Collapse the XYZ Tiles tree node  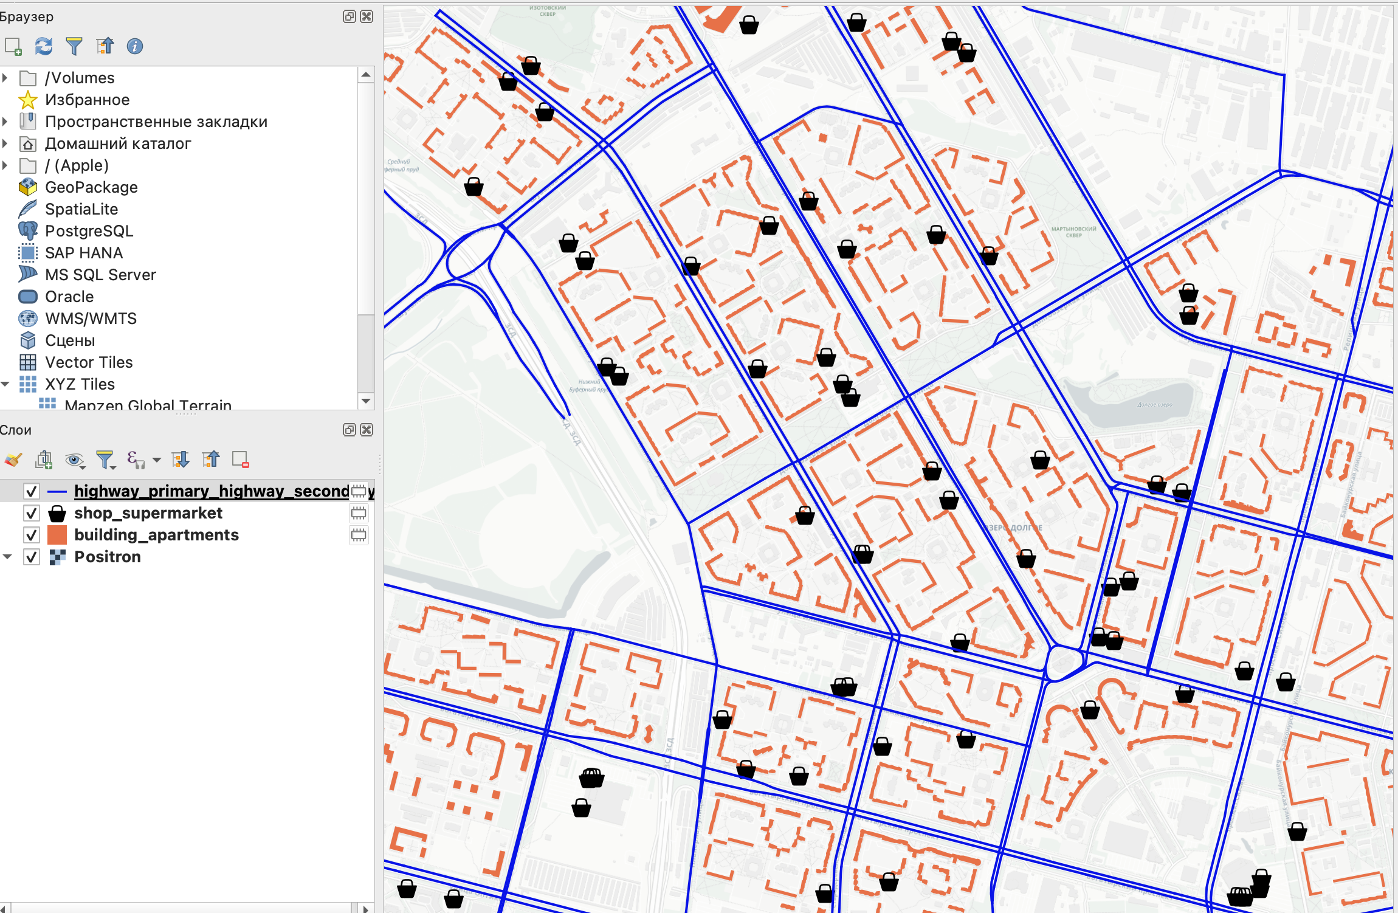[5, 384]
